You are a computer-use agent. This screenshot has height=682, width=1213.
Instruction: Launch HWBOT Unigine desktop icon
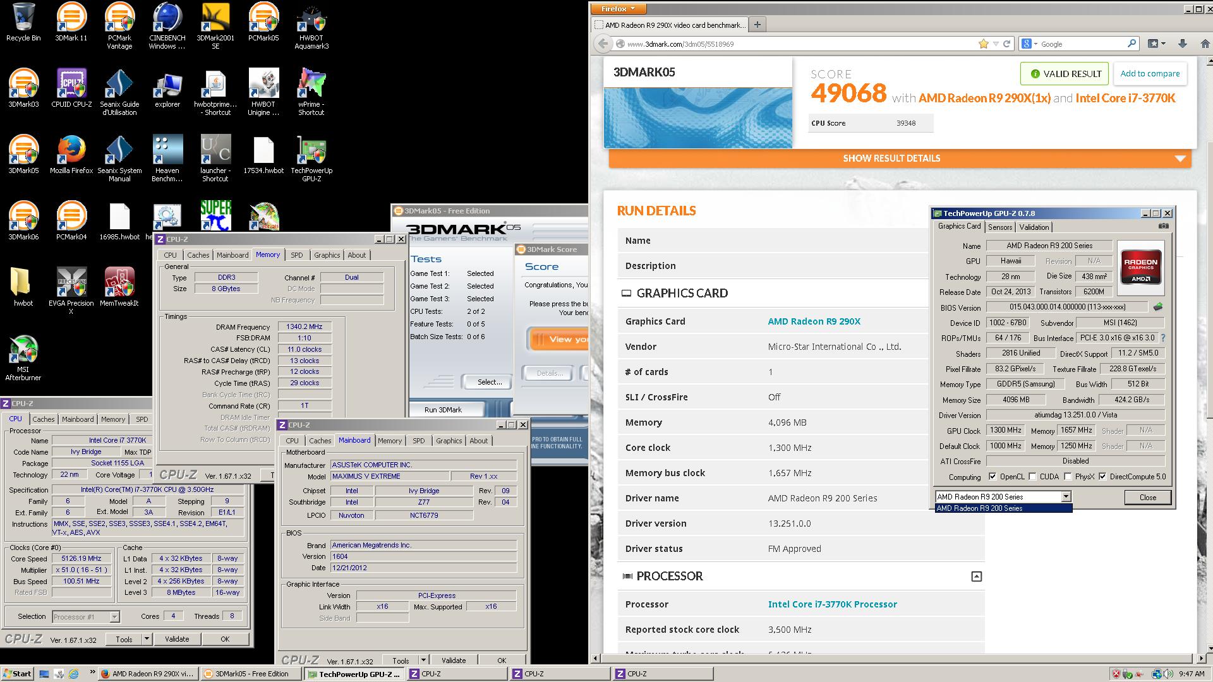pos(263,93)
